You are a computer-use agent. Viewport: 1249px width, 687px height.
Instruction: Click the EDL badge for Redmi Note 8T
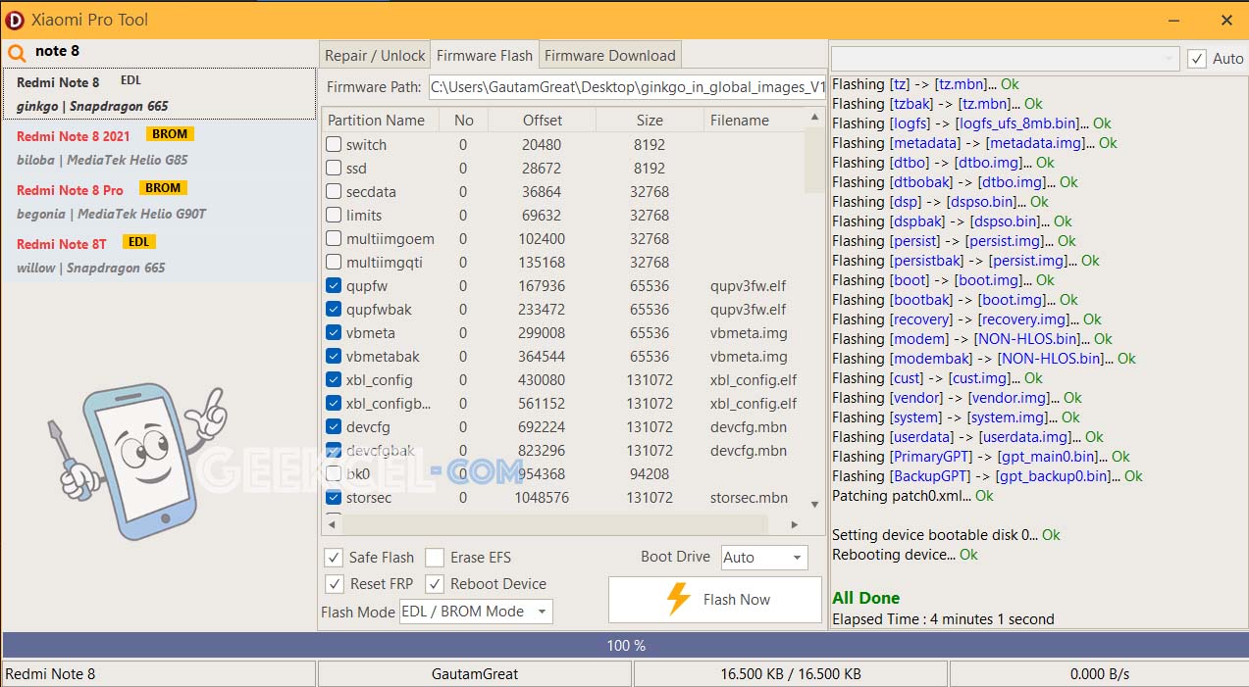[x=139, y=242]
